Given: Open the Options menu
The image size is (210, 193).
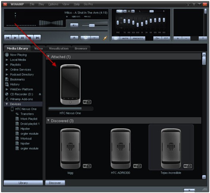Looking at the screenshot, I should [x=53, y=4].
